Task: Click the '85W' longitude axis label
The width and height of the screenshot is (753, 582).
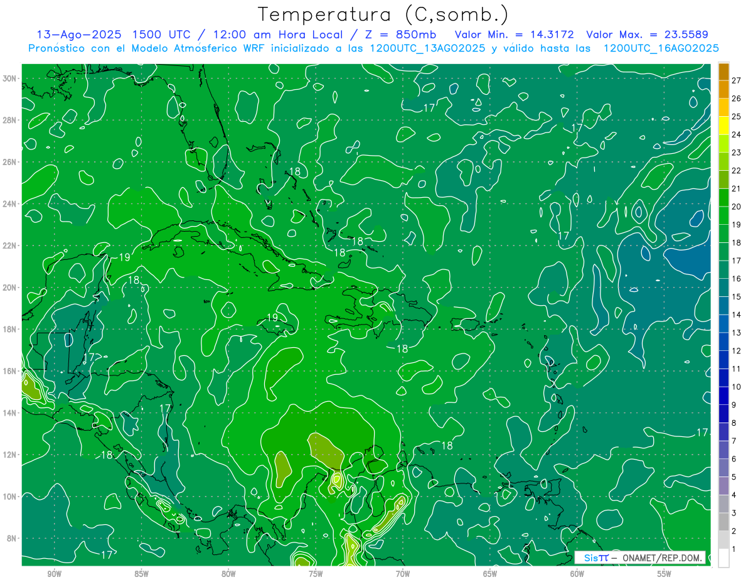Action: tap(141, 574)
